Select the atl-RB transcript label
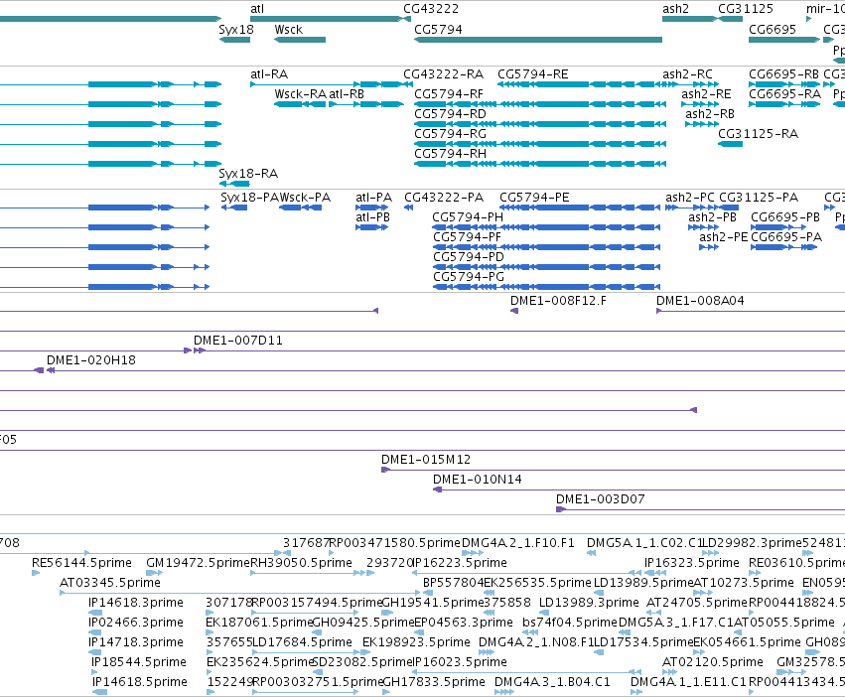 [347, 93]
